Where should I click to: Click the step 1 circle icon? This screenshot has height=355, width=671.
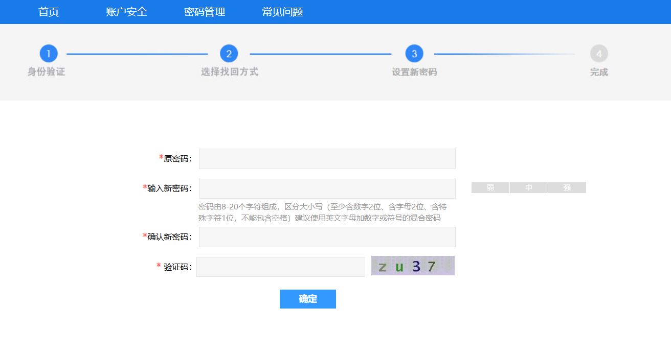pyautogui.click(x=49, y=54)
